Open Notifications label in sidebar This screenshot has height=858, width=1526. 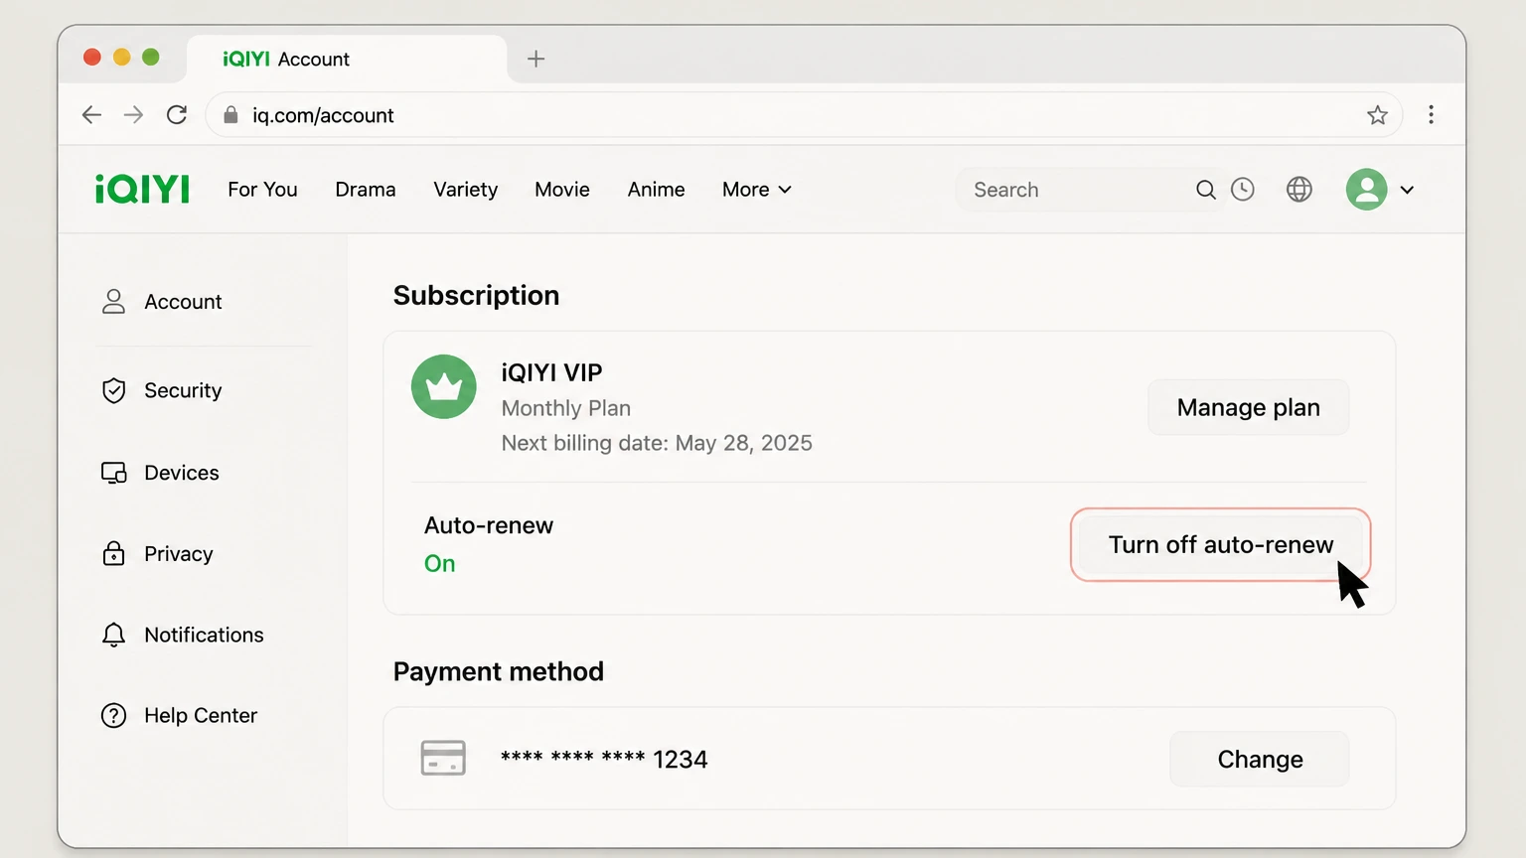pyautogui.click(x=204, y=635)
